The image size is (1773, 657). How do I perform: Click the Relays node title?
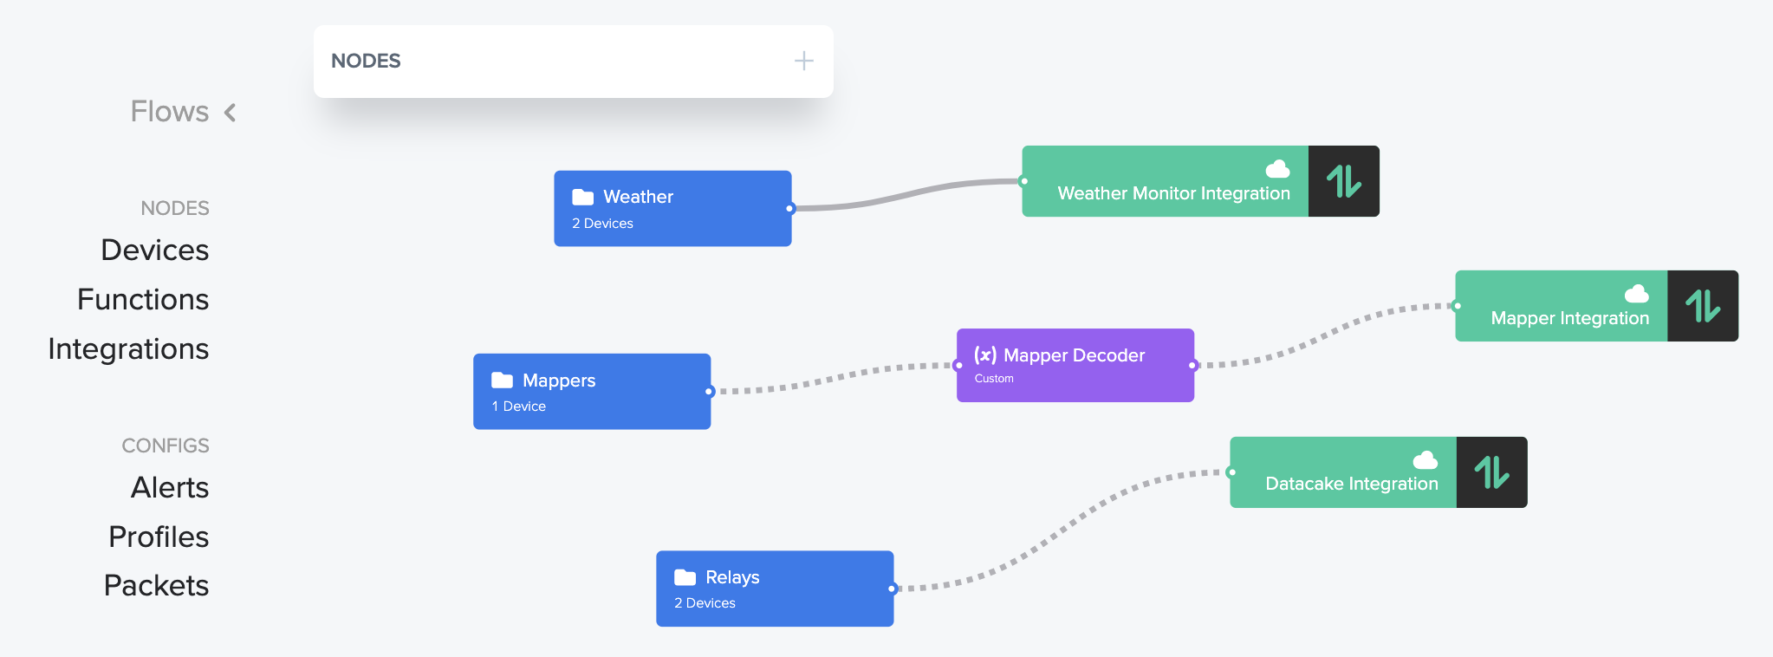click(732, 577)
